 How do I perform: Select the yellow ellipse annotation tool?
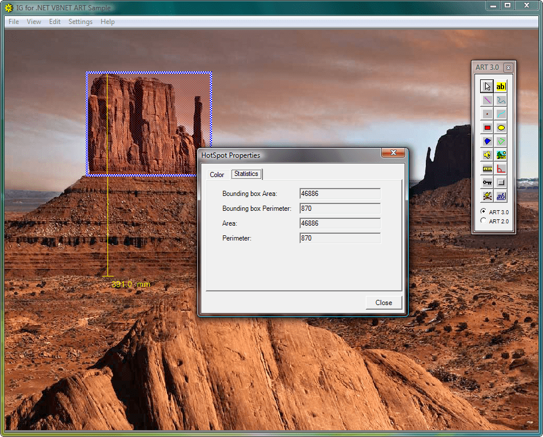501,127
